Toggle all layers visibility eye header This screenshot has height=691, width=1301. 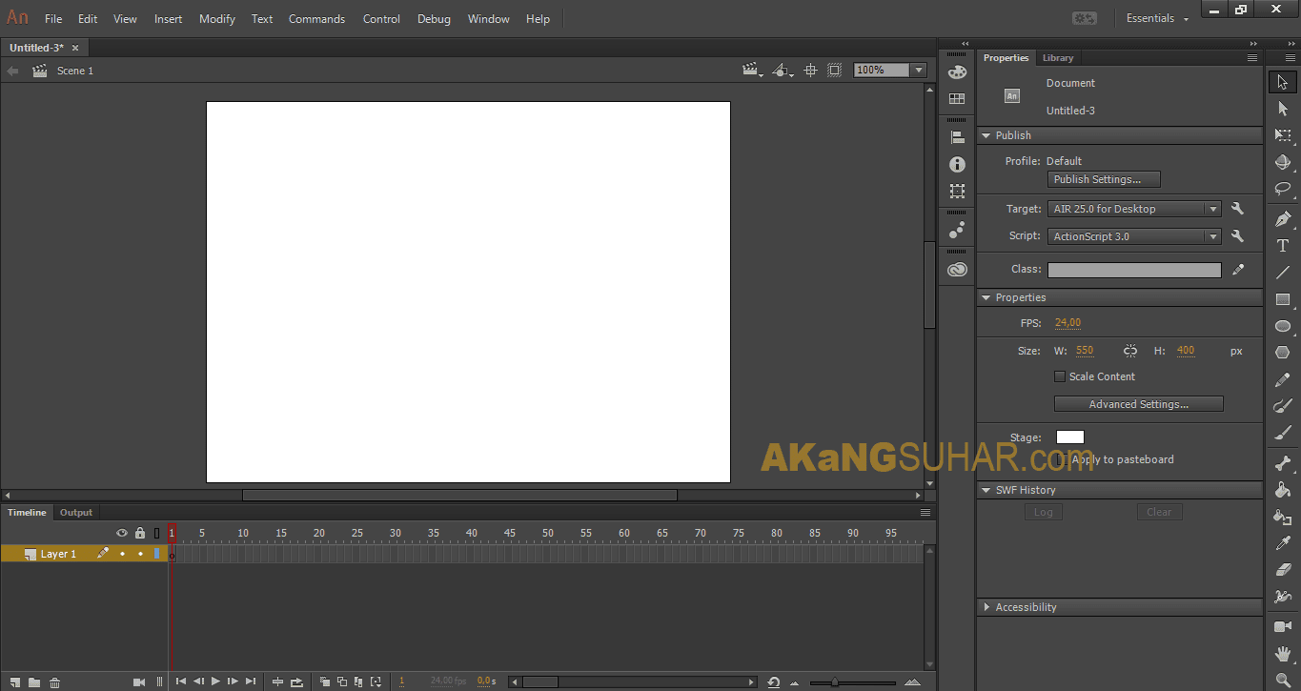click(x=122, y=533)
